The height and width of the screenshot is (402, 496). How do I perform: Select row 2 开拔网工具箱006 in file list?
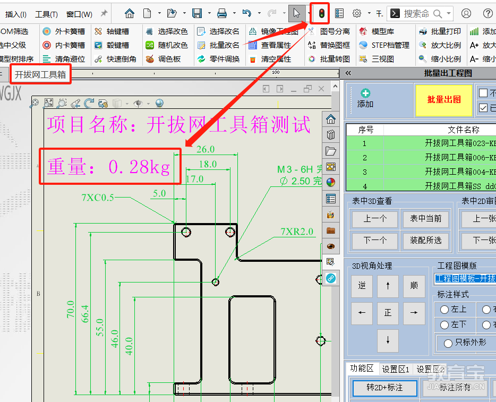pos(421,158)
